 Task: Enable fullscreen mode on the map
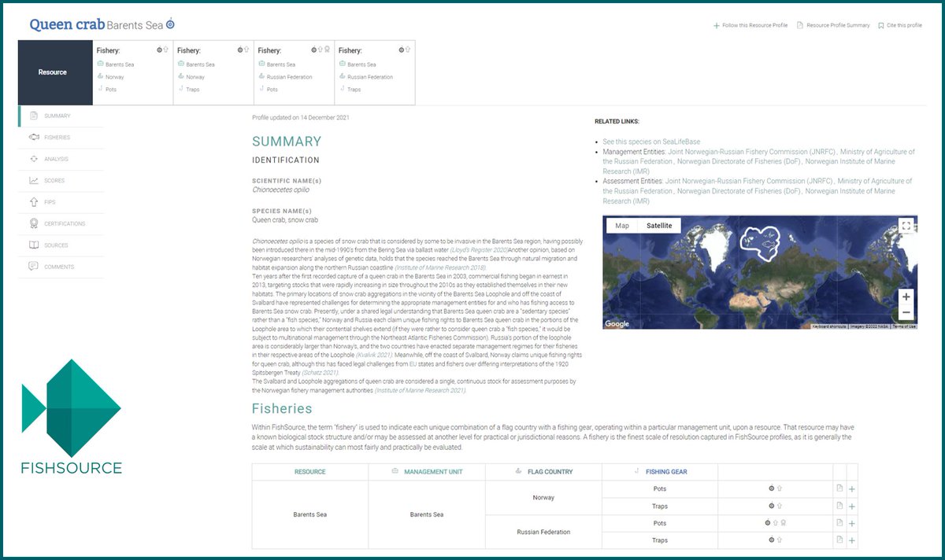pyautogui.click(x=906, y=226)
